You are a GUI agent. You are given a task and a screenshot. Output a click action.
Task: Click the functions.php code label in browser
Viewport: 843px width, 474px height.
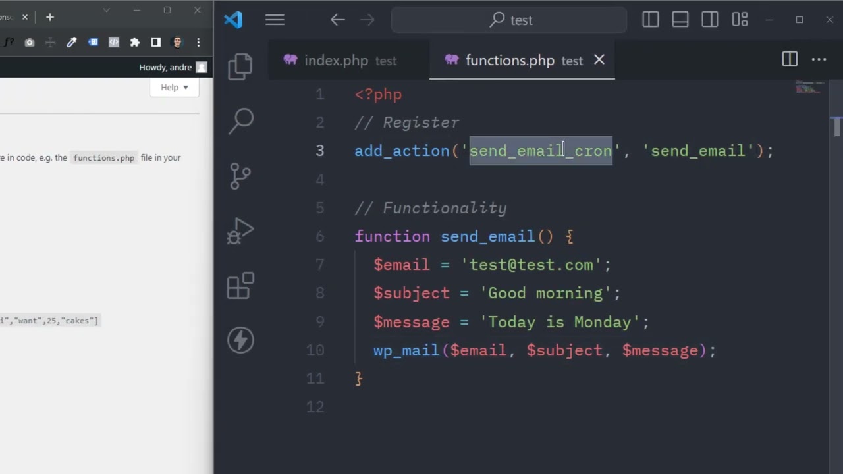[103, 158]
